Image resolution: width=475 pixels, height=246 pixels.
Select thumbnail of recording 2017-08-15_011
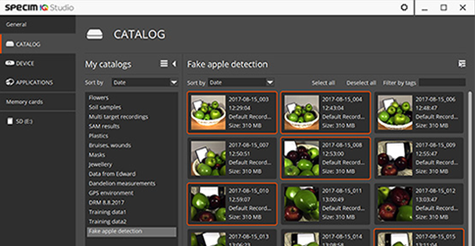301,204
